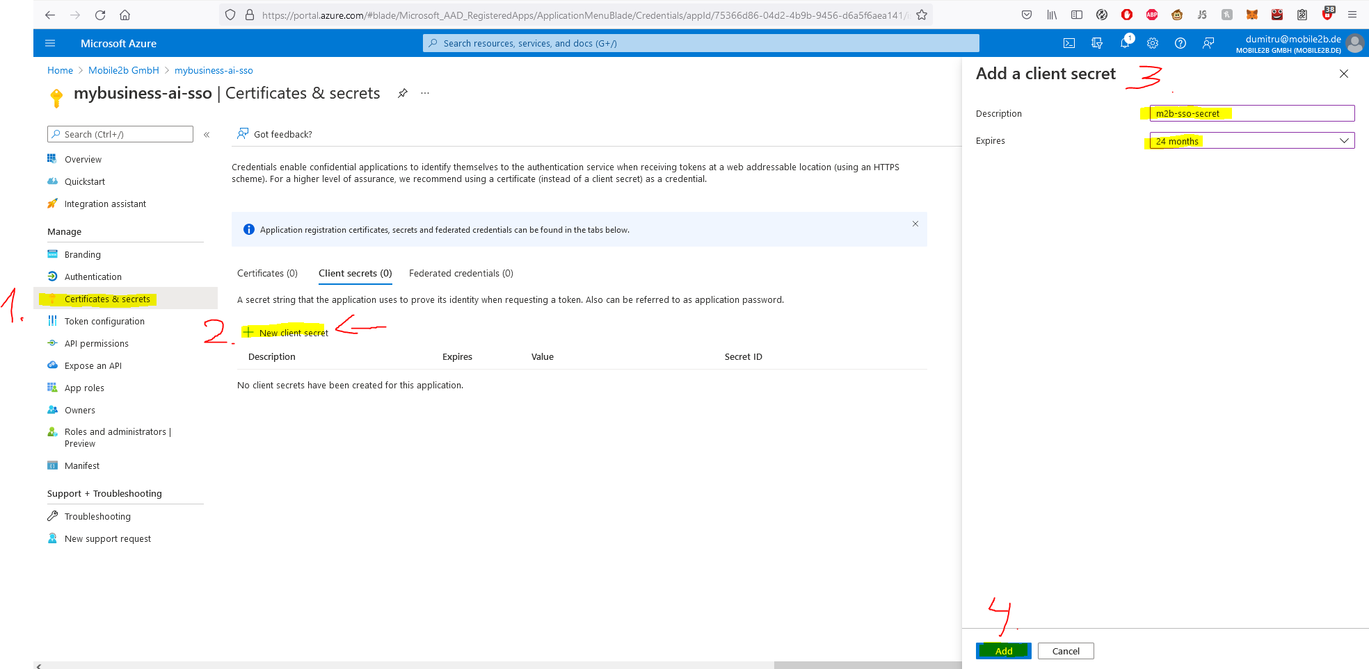This screenshot has width=1369, height=669.
Task: Open the ellipsis menu beside the page title
Action: [x=425, y=92]
